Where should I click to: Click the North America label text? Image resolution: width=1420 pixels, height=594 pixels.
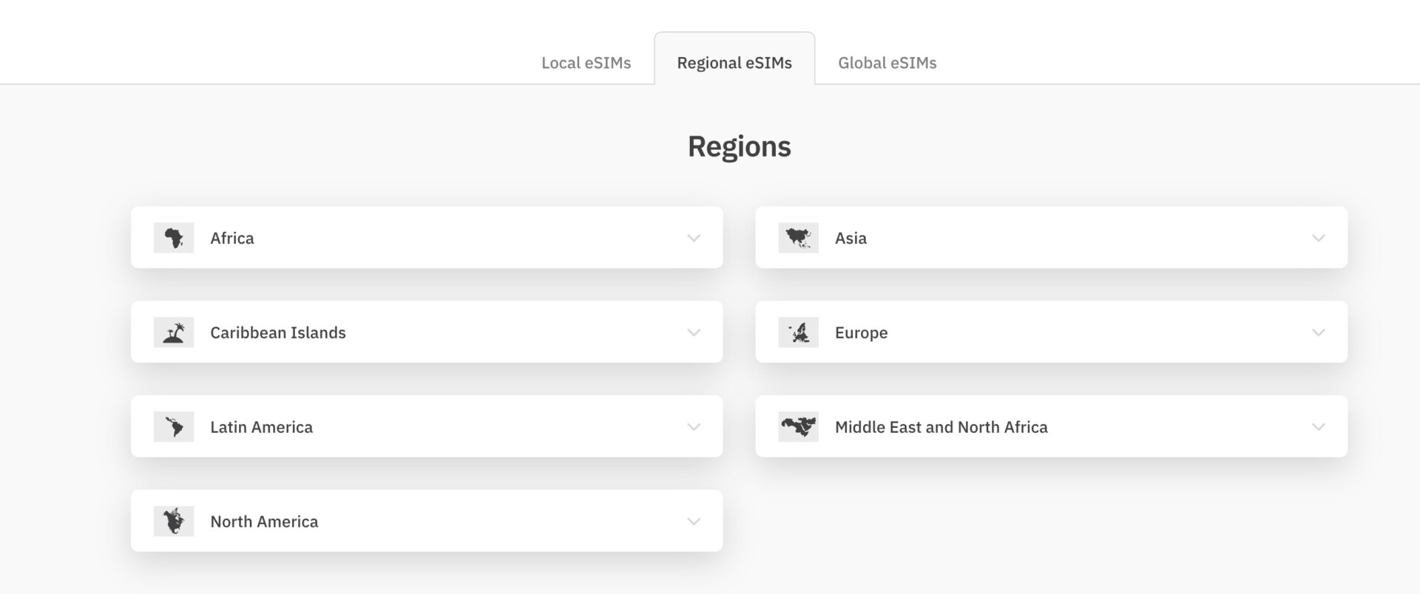(x=264, y=522)
